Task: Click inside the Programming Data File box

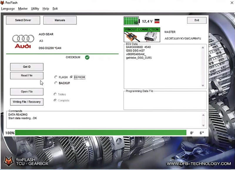Action: [x=165, y=101]
